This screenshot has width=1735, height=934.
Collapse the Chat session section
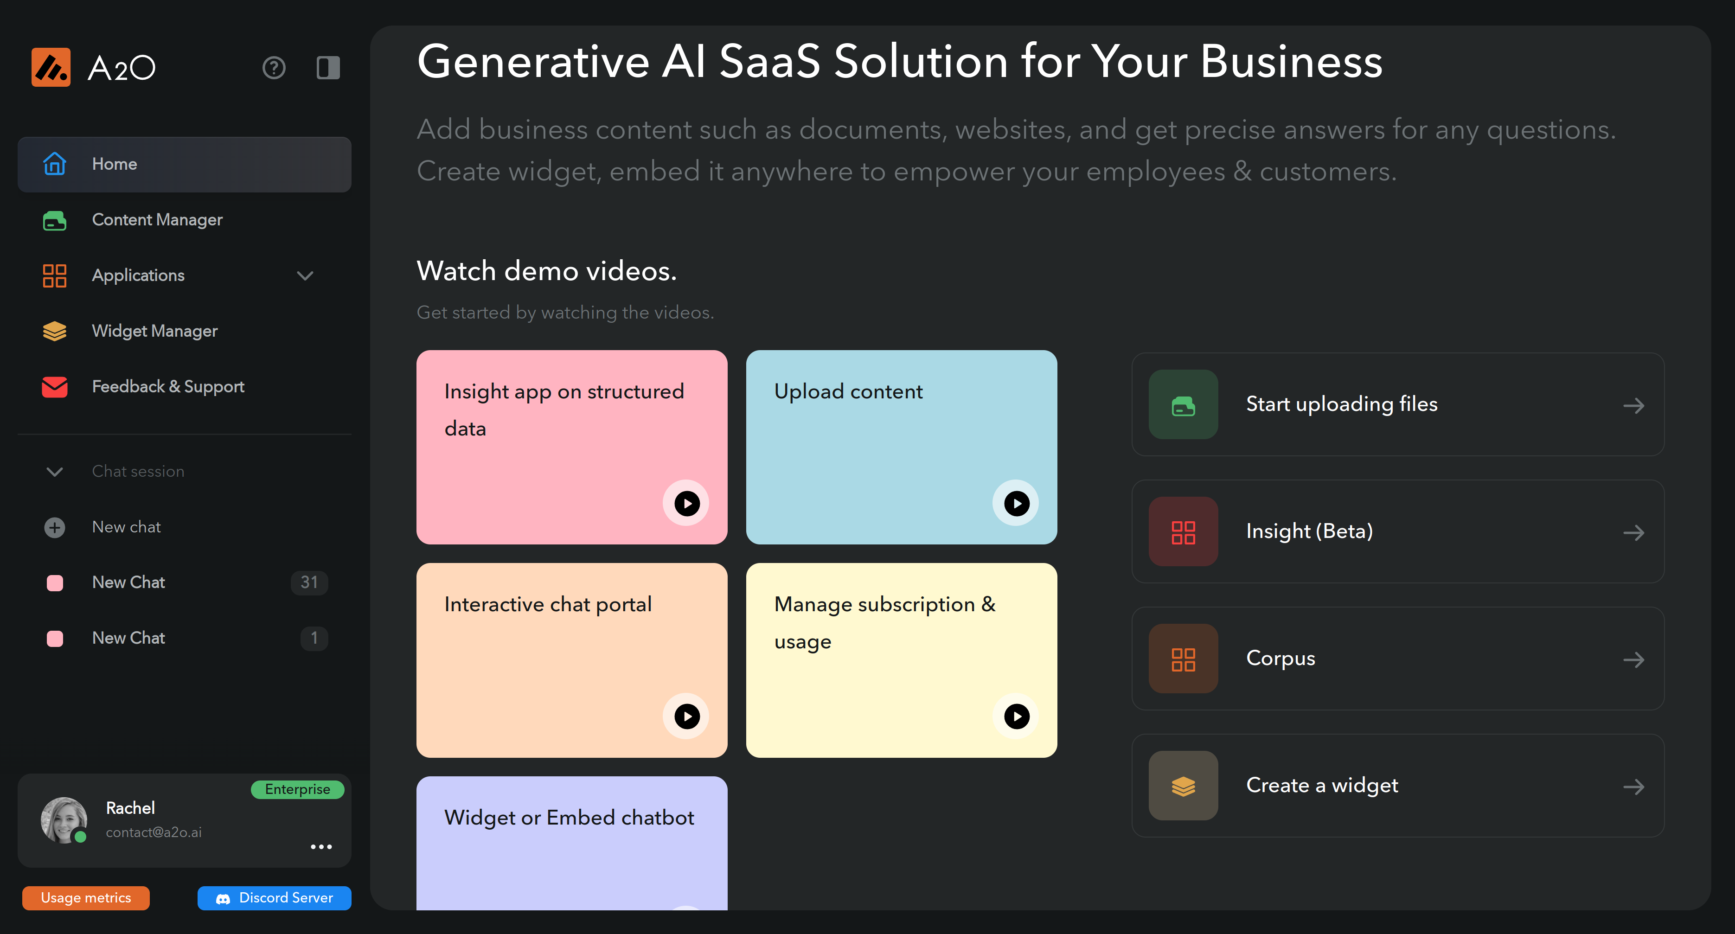(54, 471)
